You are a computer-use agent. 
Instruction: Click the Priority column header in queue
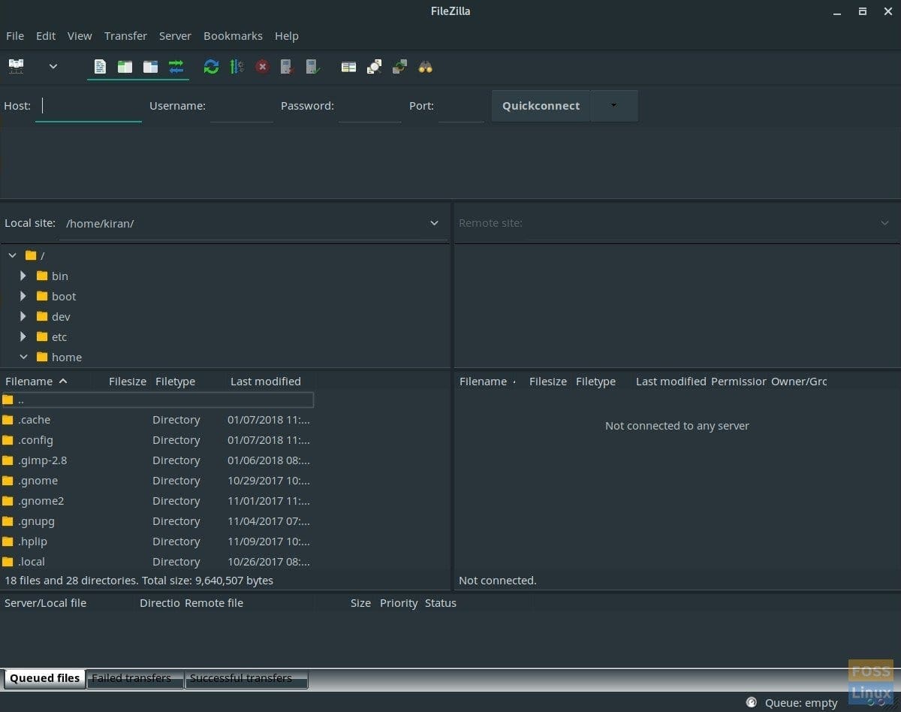(x=399, y=603)
